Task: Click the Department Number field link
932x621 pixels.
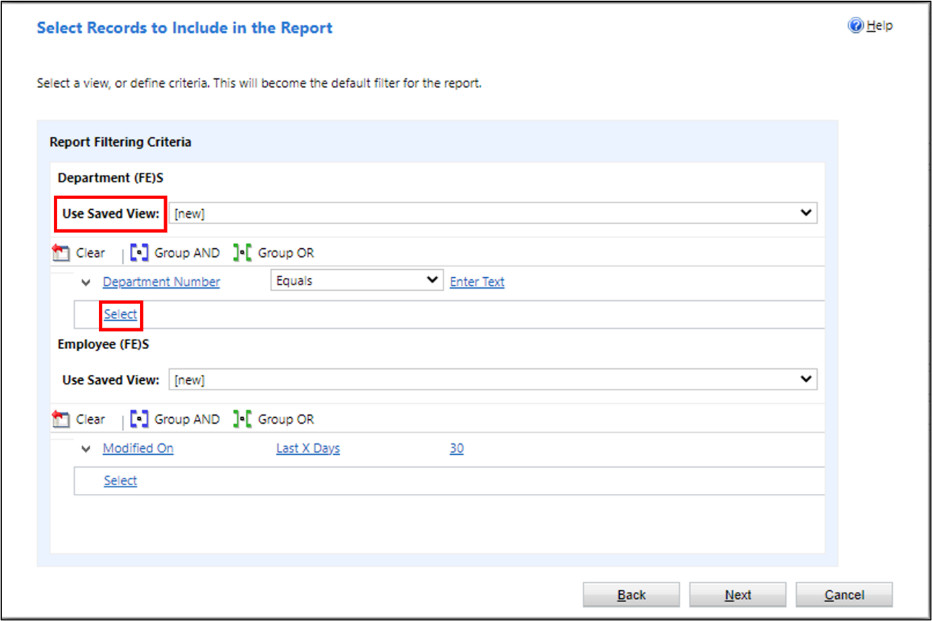Action: [162, 282]
